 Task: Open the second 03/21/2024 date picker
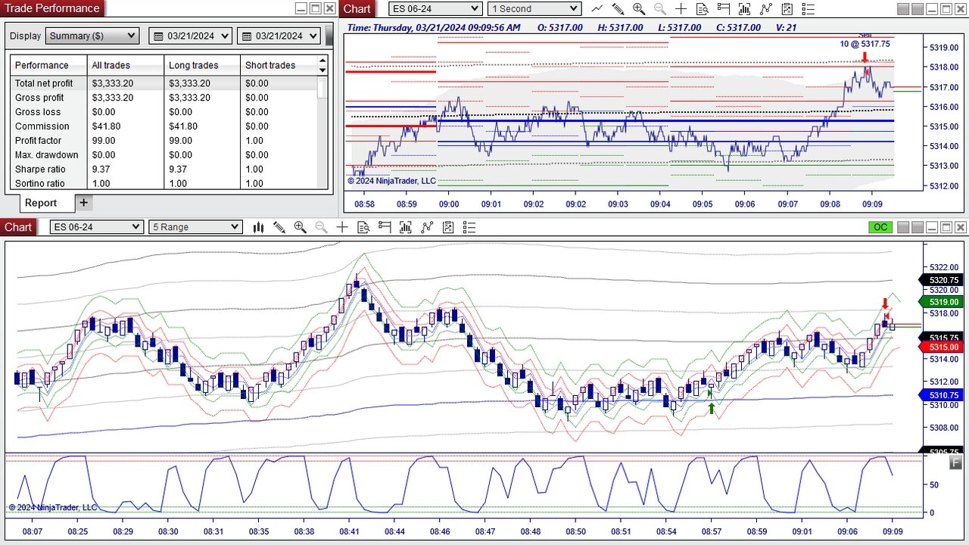point(279,36)
